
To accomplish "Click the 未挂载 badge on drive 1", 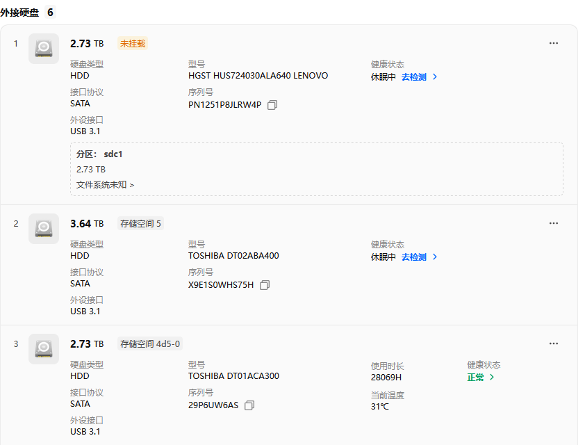I will [132, 42].
